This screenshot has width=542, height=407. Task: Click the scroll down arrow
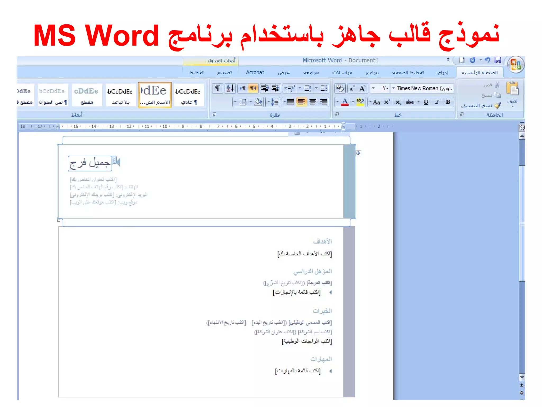pos(522,377)
